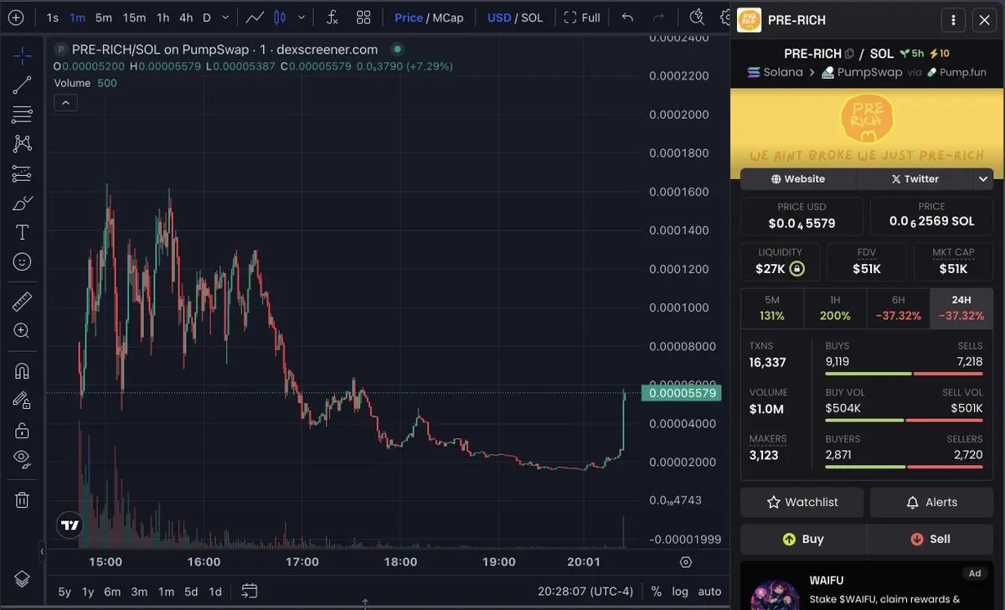Undo the last chart action
The width and height of the screenshot is (1005, 610).
627,17
